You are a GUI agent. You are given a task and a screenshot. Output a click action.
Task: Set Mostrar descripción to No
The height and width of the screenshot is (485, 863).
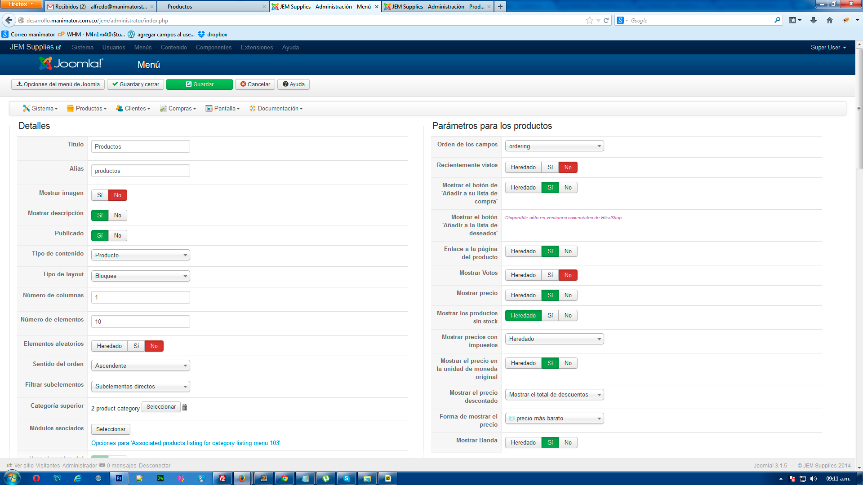coord(118,215)
